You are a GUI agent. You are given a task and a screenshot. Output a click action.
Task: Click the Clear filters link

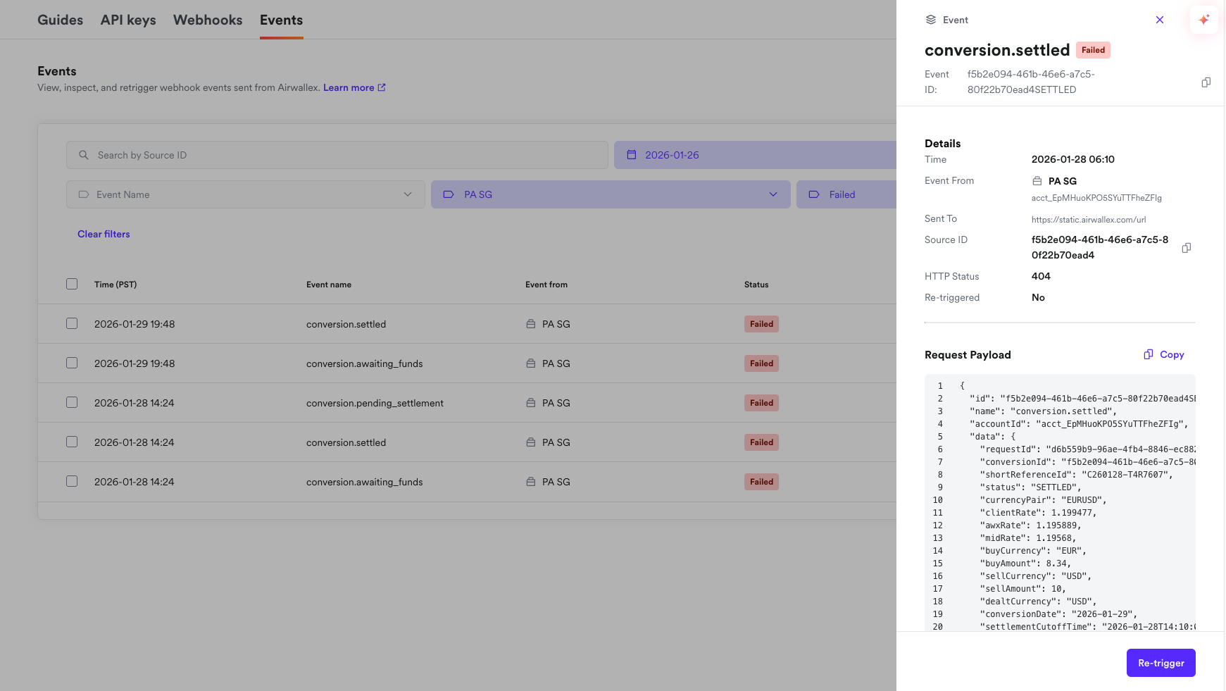[104, 234]
